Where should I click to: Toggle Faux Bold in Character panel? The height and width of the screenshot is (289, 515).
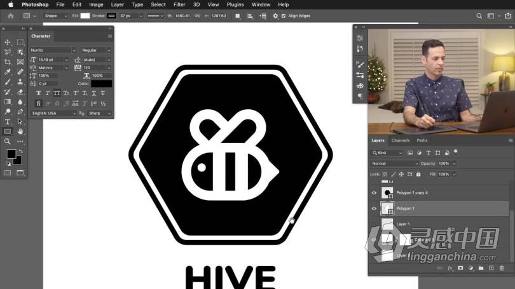[x=38, y=93]
